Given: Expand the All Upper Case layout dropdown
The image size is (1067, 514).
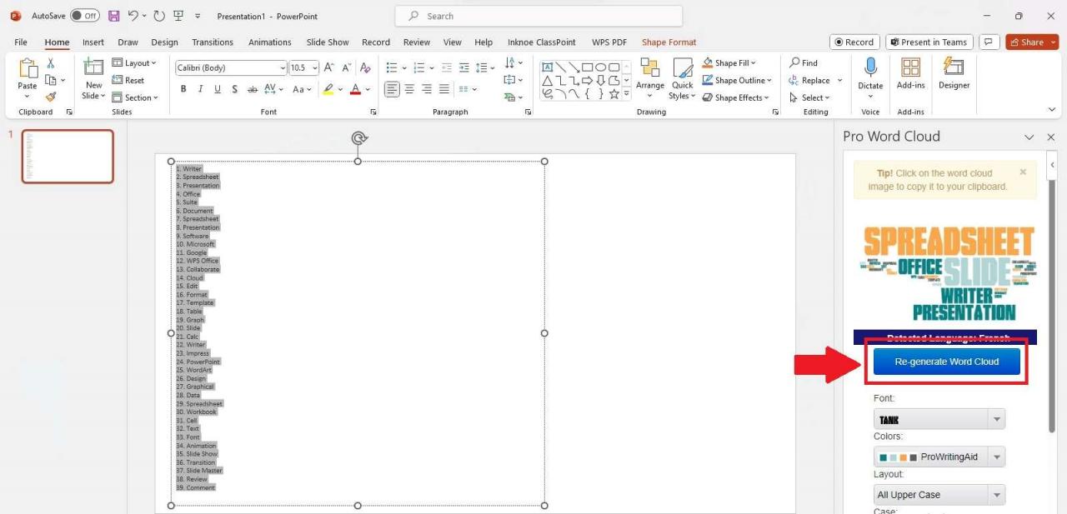Looking at the screenshot, I should 996,494.
